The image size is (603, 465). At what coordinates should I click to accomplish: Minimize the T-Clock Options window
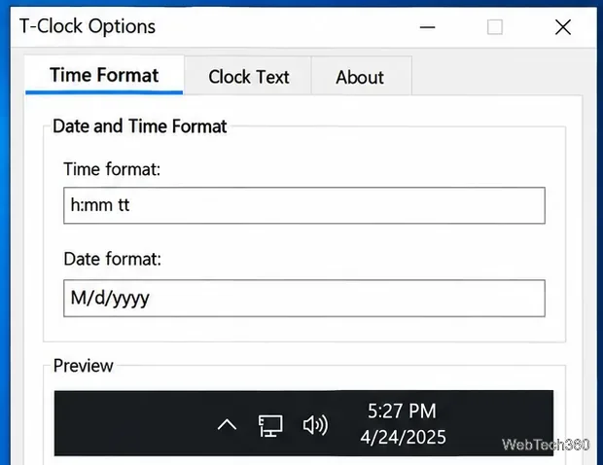[x=427, y=27]
